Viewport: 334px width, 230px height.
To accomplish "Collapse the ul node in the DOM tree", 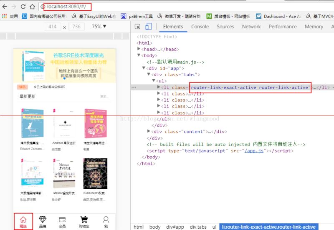I will [x=154, y=80].
